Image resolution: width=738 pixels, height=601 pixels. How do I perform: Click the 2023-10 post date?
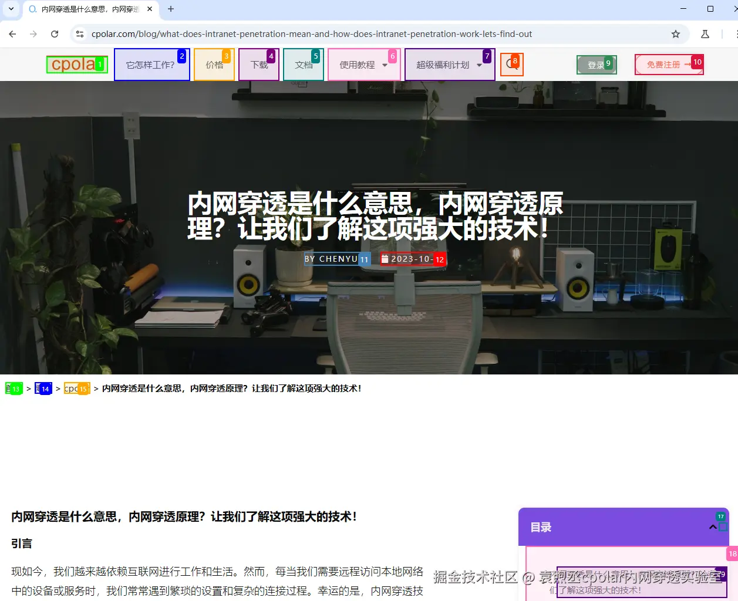pyautogui.click(x=413, y=259)
